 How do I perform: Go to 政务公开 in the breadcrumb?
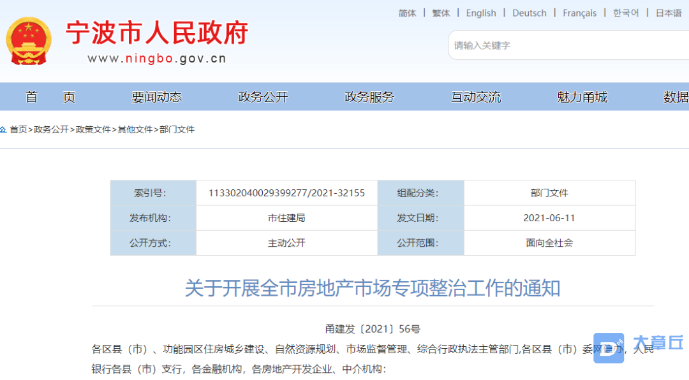point(51,129)
